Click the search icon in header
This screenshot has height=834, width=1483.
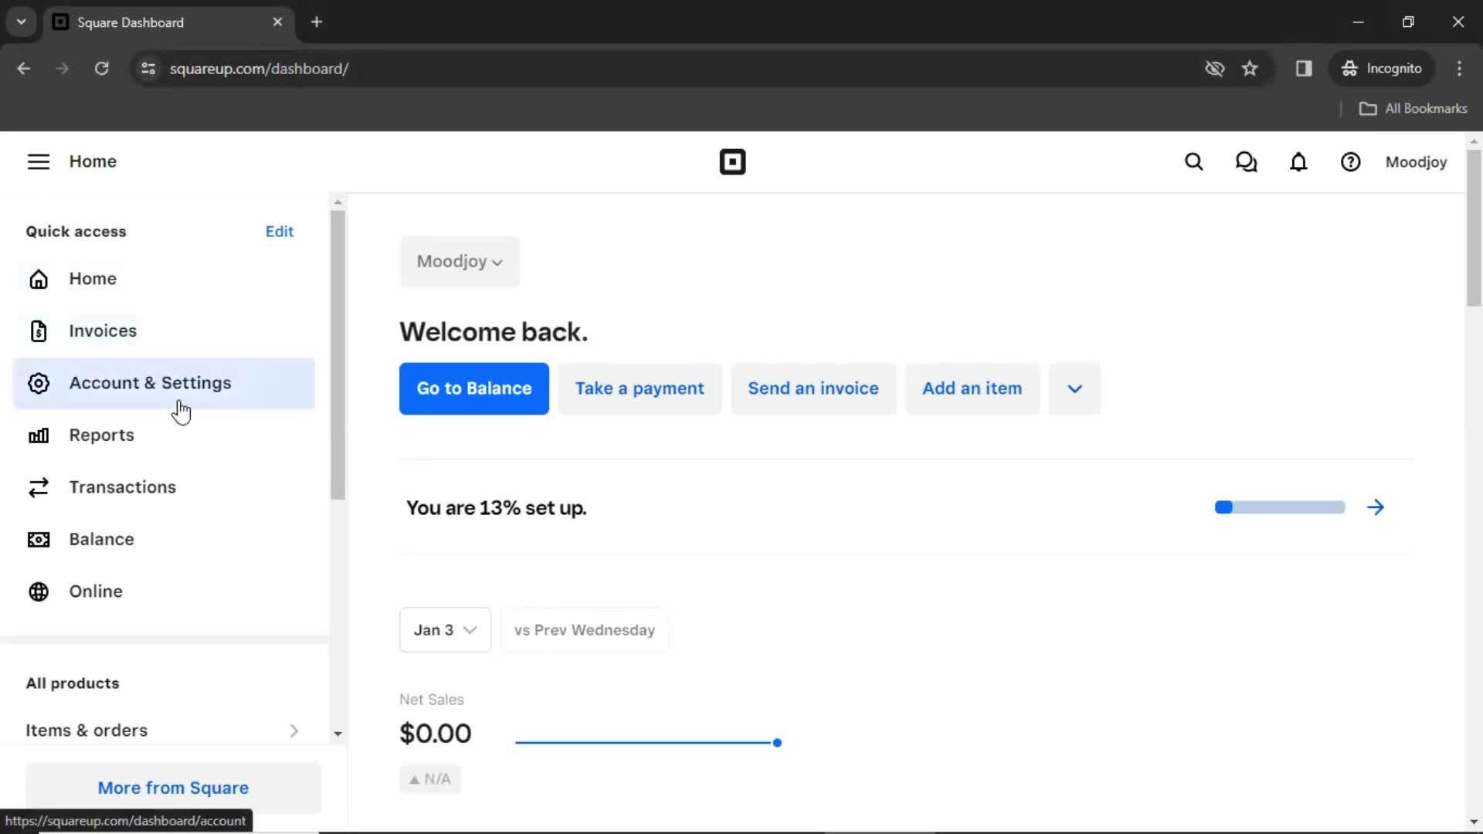1193,162
